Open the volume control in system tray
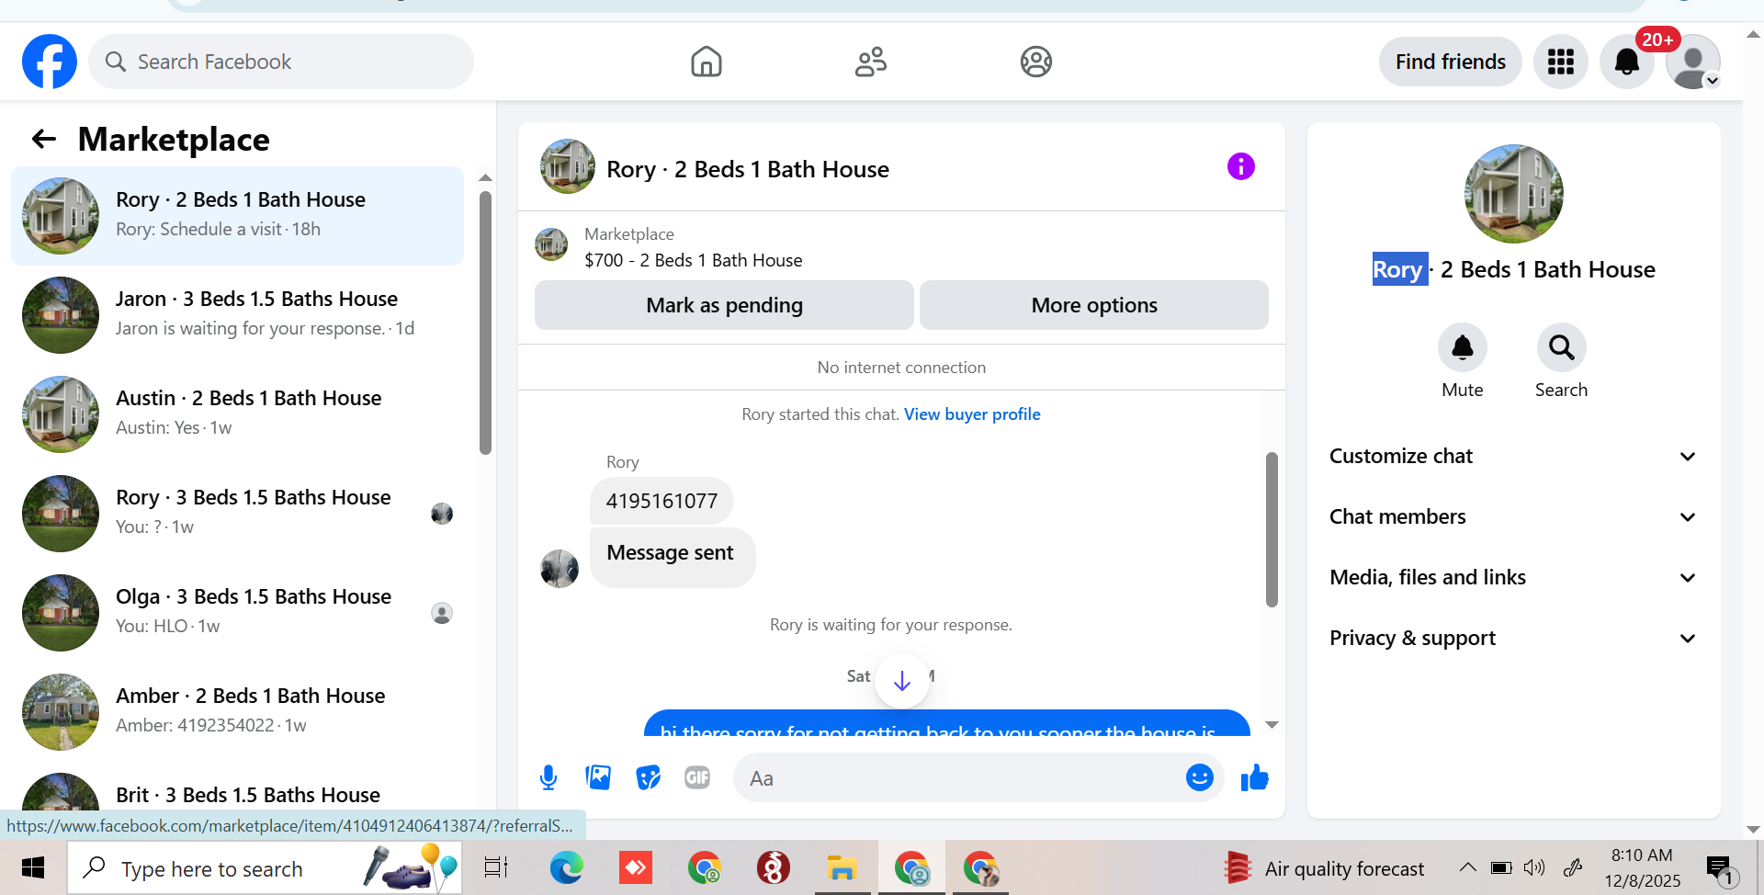Screen dimensions: 1764x895 (x=1534, y=867)
